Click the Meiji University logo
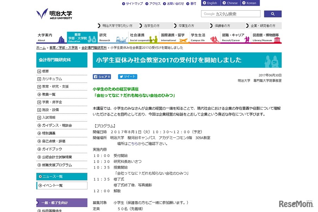The width and height of the screenshot is (318, 212). 54,14
